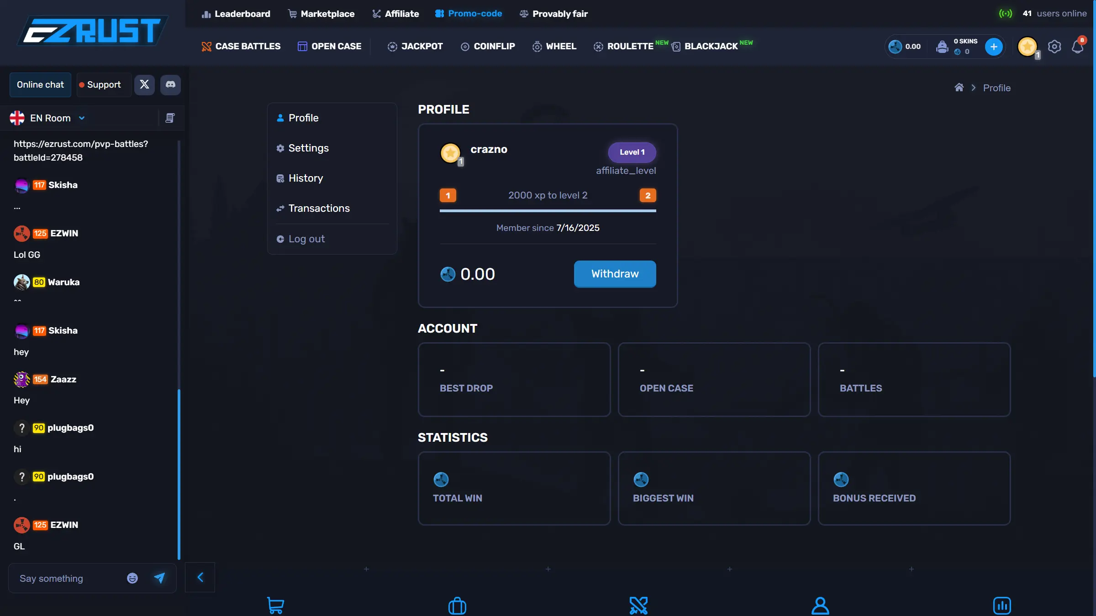The image size is (1096, 616).
Task: Click the chat scrollbar
Action: pyautogui.click(x=179, y=475)
